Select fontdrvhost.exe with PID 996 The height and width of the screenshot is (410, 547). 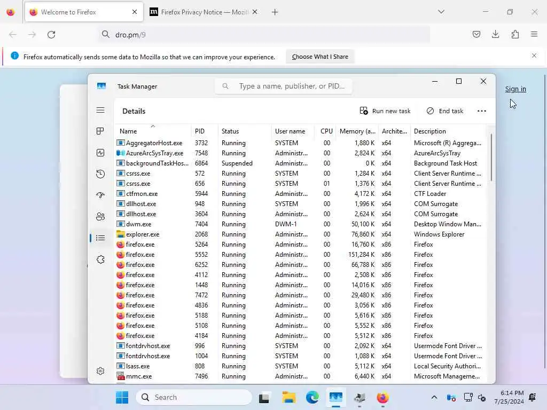coord(300,346)
